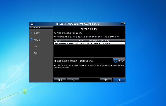
Task: Sort by IP 주소 column header
Action: coord(84,41)
